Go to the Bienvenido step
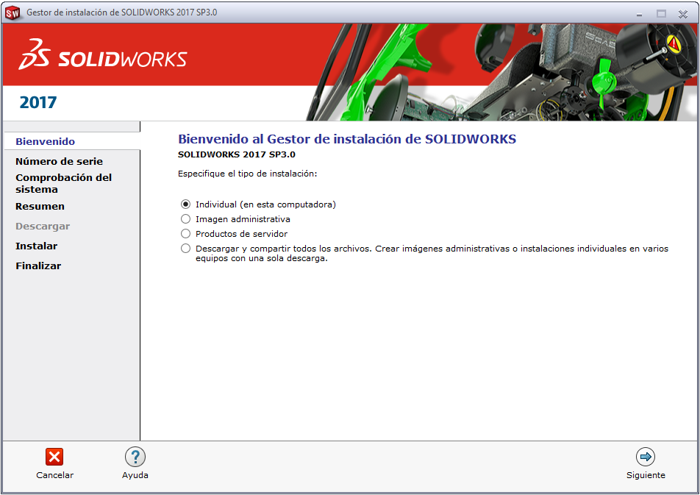 point(45,142)
